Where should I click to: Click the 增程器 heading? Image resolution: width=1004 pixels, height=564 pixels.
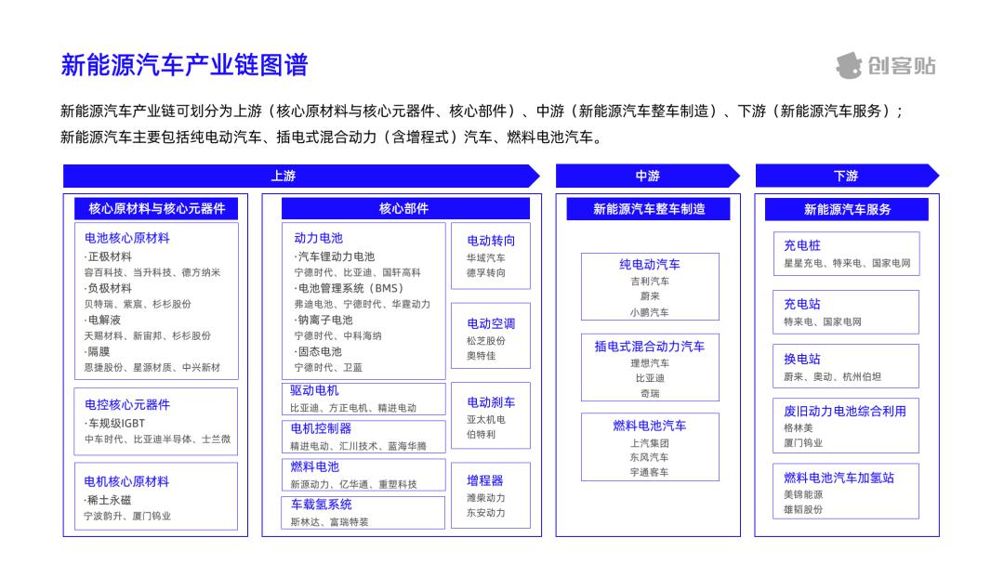[484, 480]
